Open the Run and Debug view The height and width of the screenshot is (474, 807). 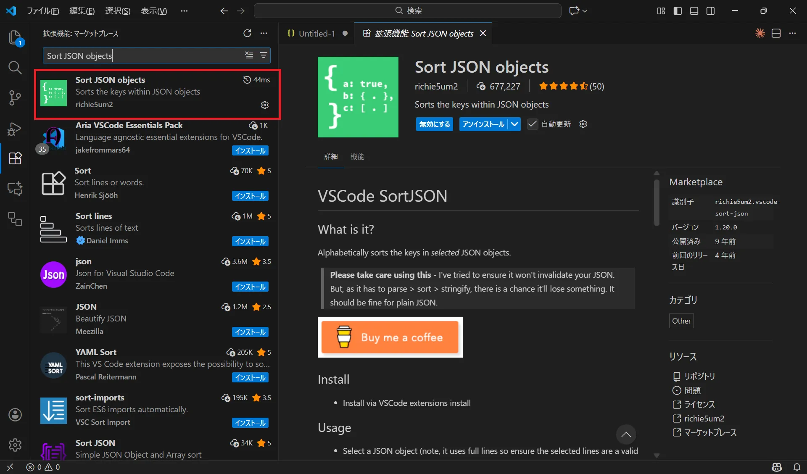[x=15, y=129]
